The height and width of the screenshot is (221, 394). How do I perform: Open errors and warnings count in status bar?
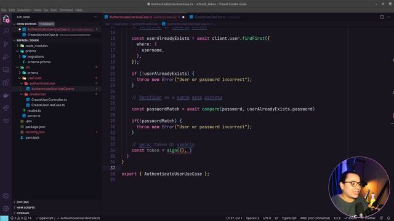(21, 219)
